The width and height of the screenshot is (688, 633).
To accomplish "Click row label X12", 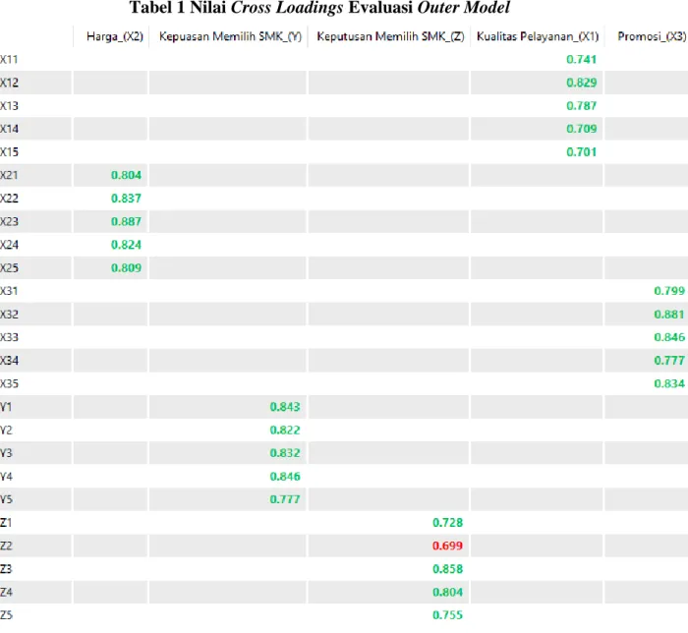I will (x=9, y=83).
